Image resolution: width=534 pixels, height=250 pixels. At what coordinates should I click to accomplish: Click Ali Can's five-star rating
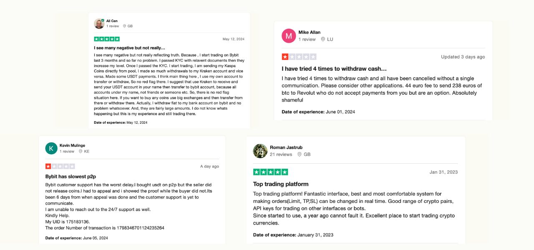[107, 39]
